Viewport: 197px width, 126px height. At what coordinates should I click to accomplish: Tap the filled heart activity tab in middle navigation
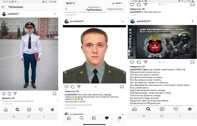pos(107,118)
